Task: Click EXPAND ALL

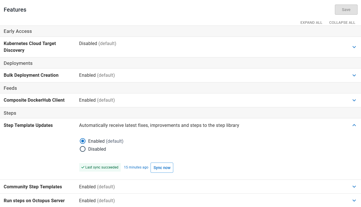Action: tap(311, 23)
